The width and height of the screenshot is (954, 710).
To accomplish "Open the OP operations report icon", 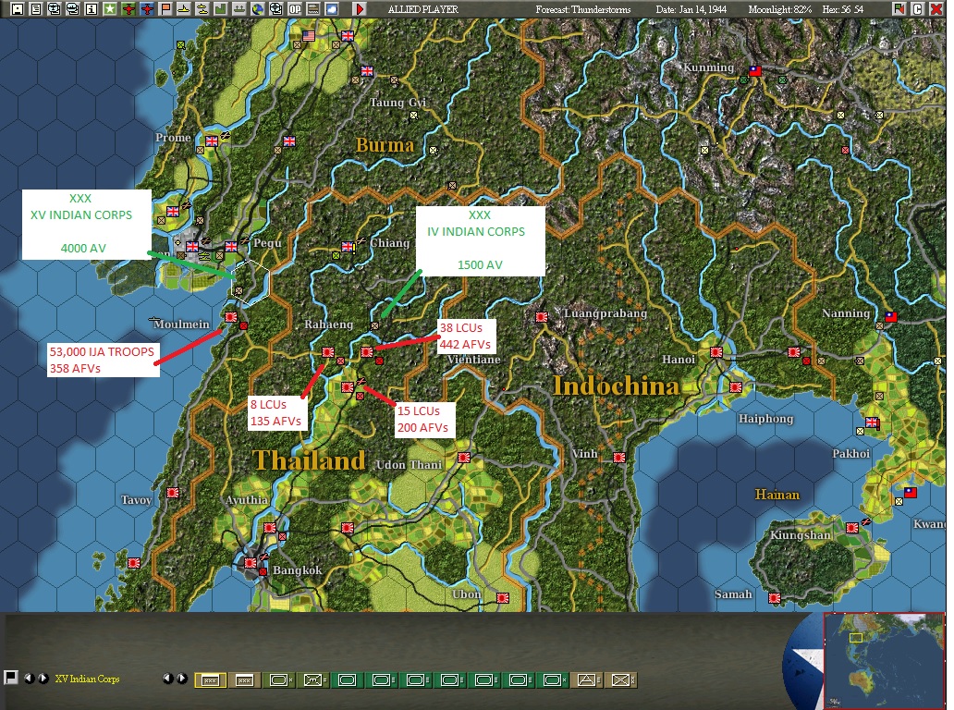I will (x=295, y=8).
